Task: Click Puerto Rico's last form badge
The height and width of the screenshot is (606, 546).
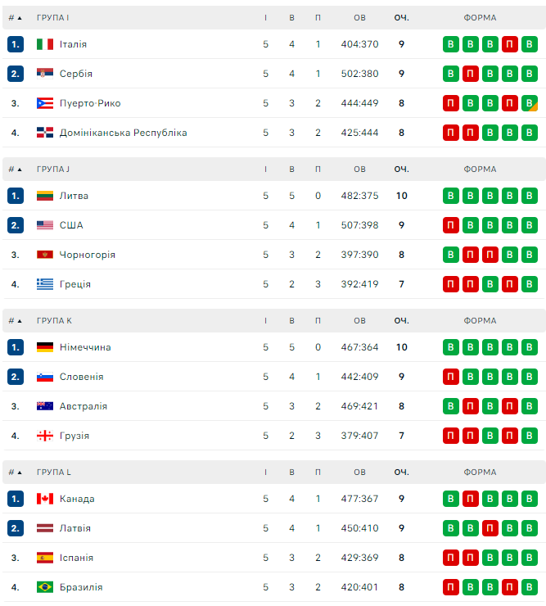Action: pyautogui.click(x=529, y=103)
